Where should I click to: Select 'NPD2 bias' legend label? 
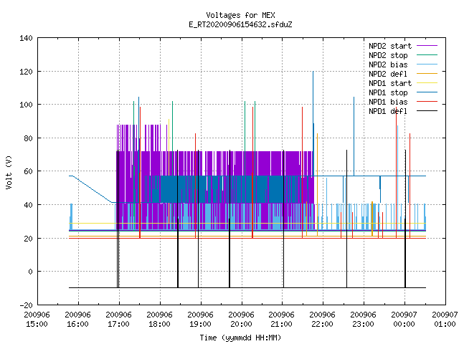pos(388,64)
